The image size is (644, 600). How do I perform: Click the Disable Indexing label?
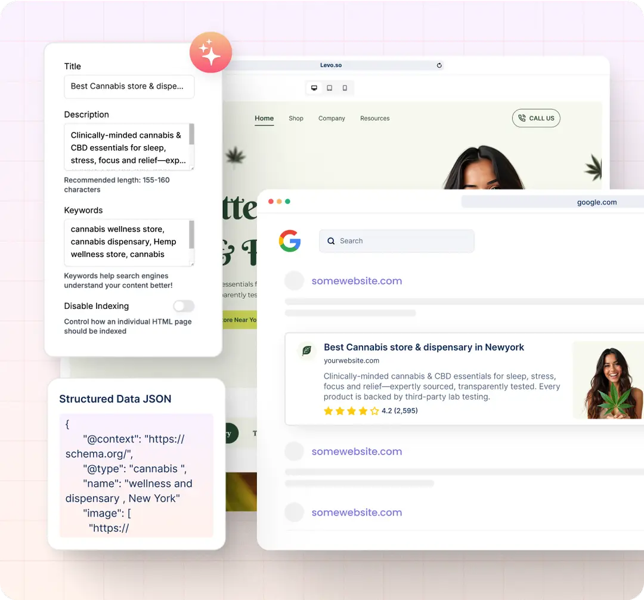point(97,306)
